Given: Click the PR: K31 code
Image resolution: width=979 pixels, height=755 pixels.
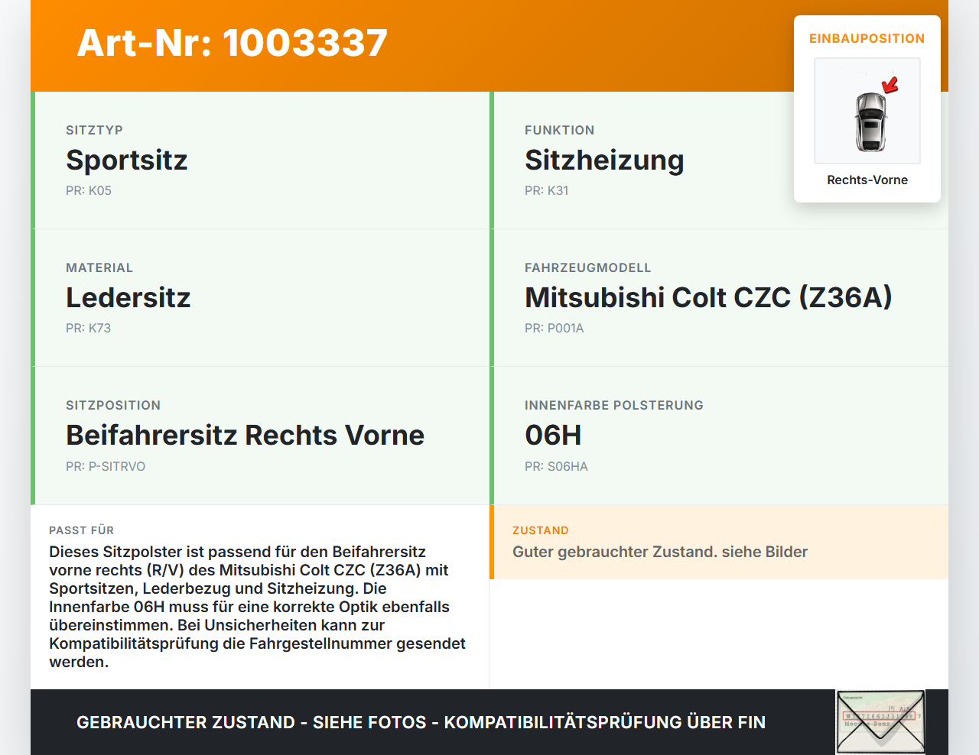Looking at the screenshot, I should point(547,190).
